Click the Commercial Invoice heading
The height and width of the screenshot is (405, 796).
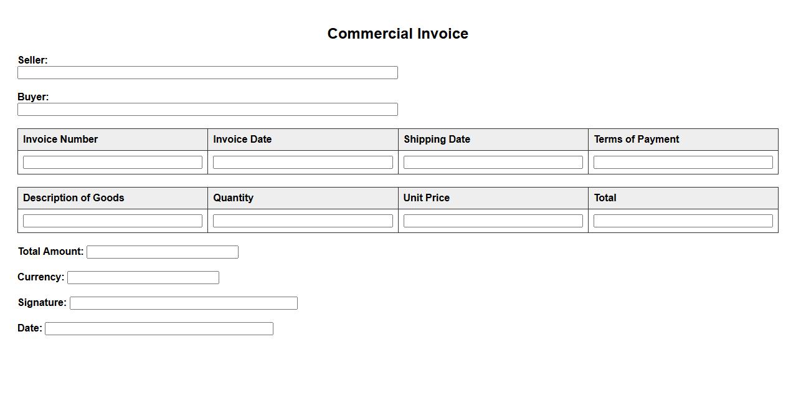click(x=398, y=34)
